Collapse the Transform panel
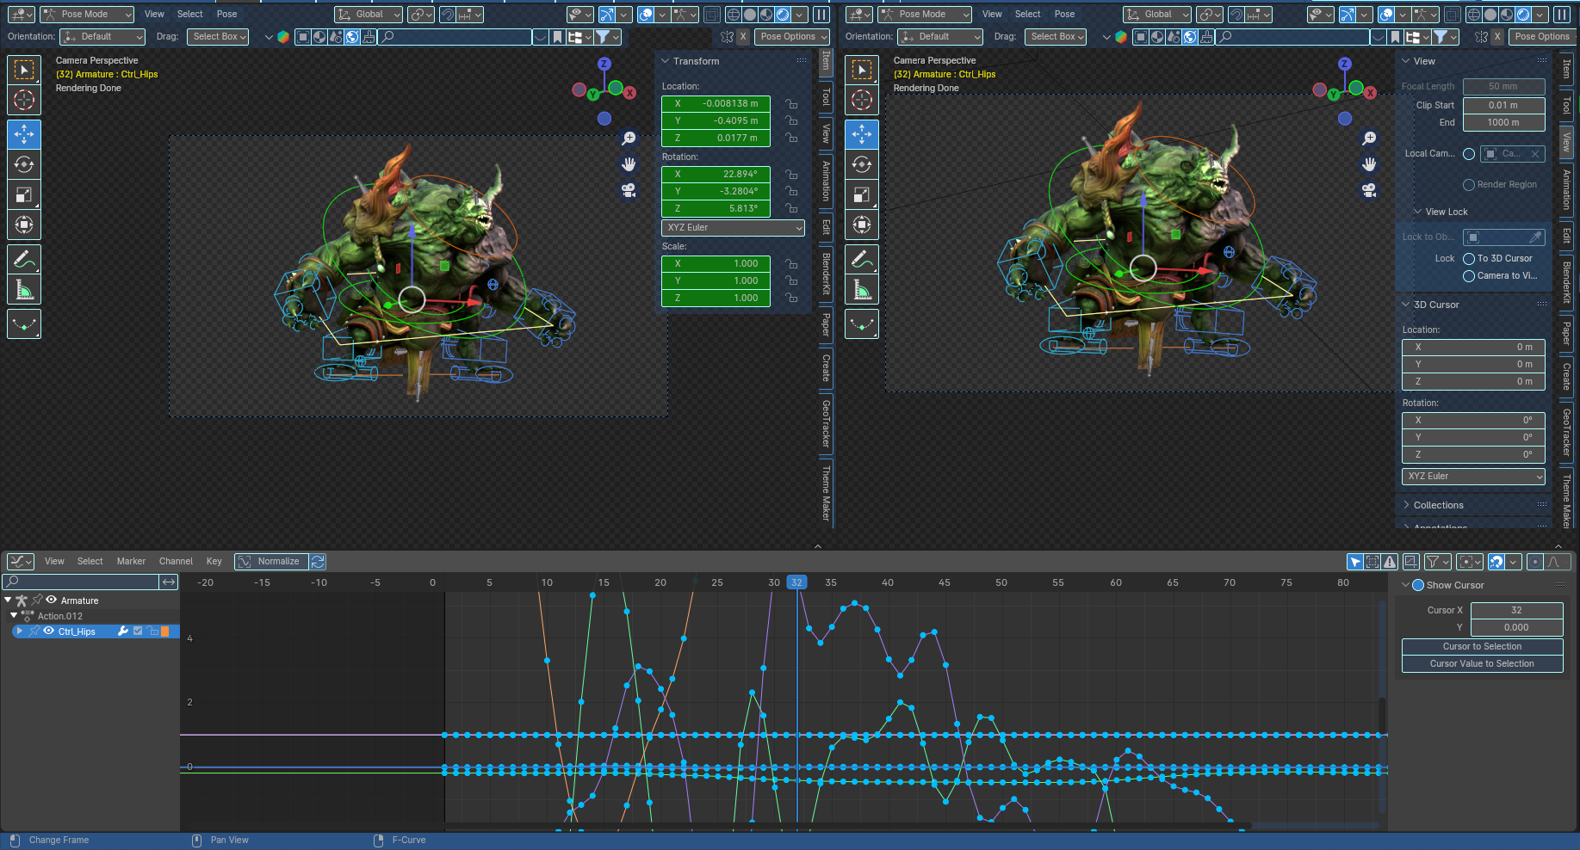 666,62
